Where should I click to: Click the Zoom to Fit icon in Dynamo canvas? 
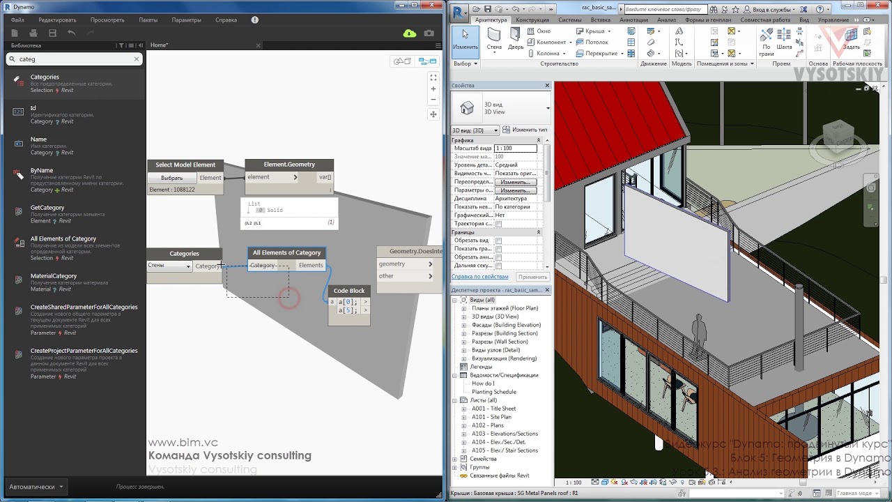433,77
